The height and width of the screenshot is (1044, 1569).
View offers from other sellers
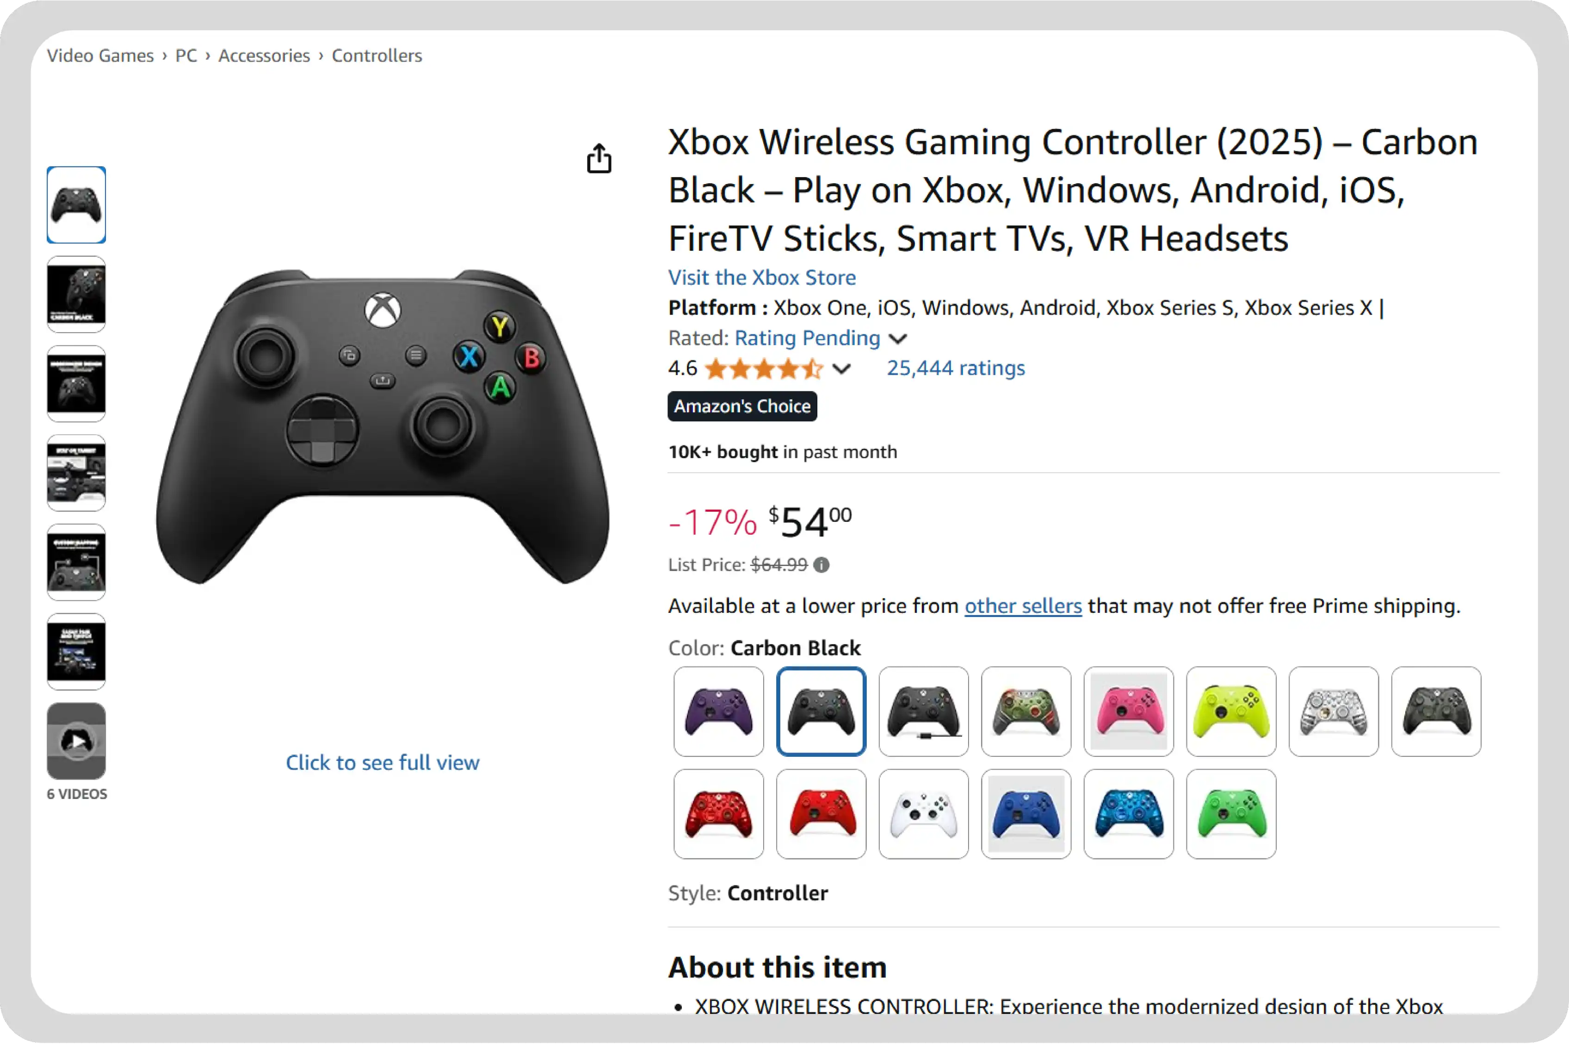tap(1022, 606)
